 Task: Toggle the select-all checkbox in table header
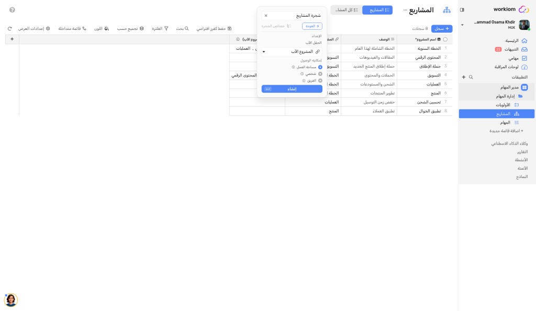pyautogui.click(x=445, y=39)
